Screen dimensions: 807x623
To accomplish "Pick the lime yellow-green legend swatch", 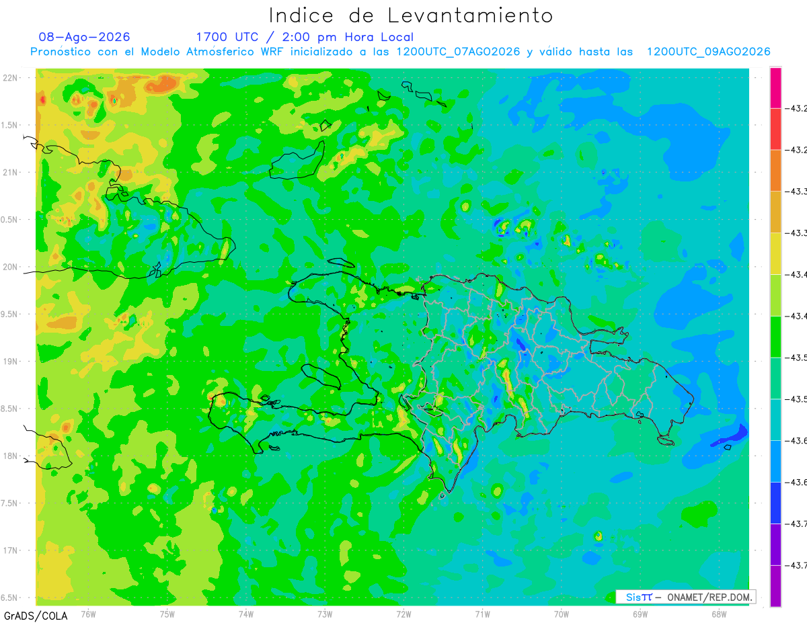I will click(x=775, y=295).
